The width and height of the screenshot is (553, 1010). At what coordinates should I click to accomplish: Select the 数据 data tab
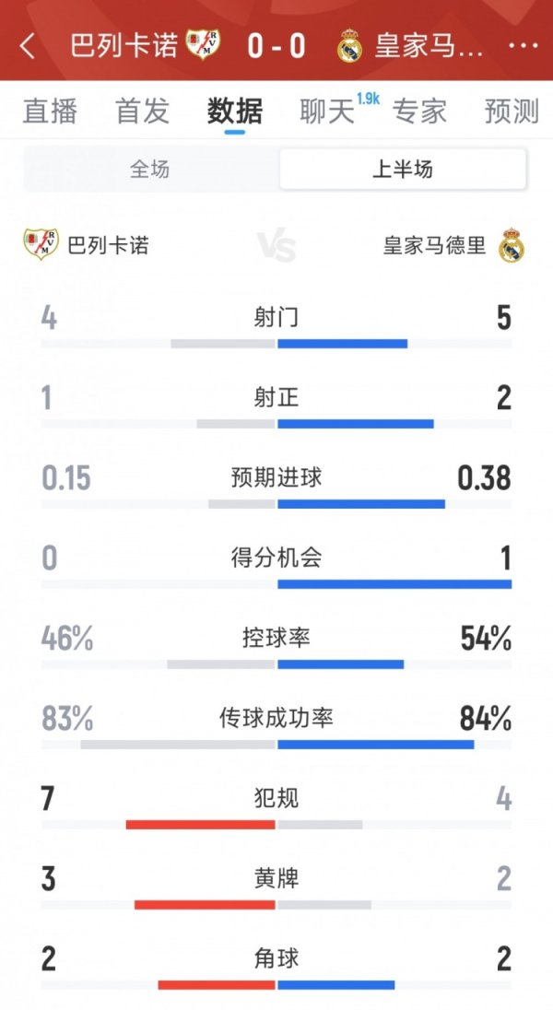click(234, 112)
